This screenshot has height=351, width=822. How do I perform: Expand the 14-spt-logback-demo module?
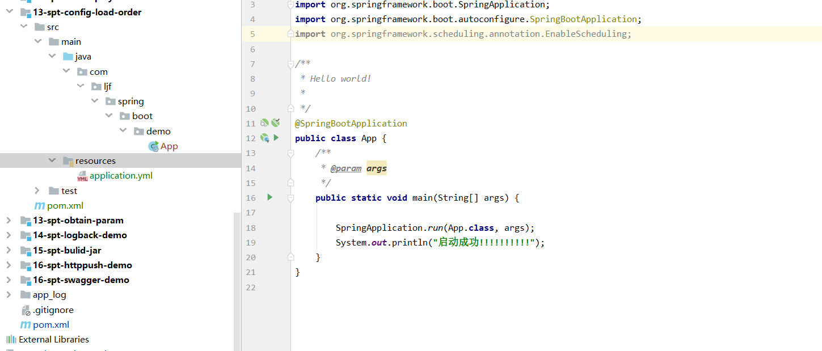click(9, 235)
